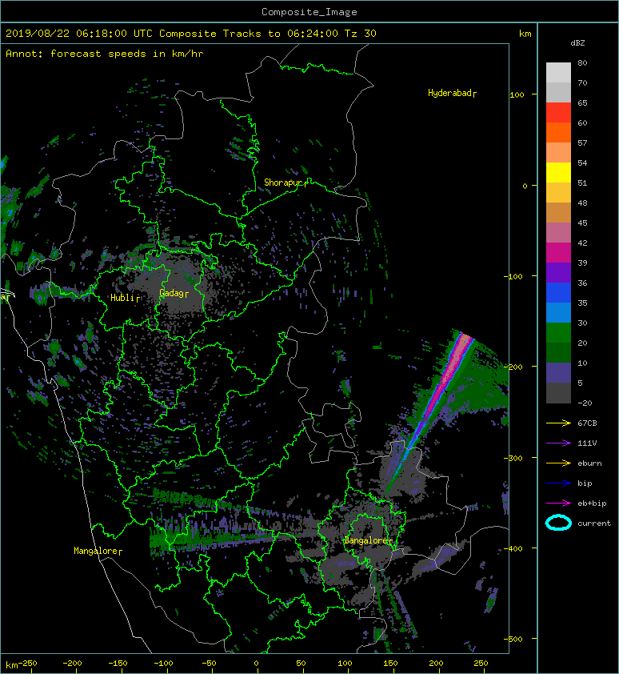
Task: Click the cyan 'current' ellipse symbol
Action: coord(558,523)
